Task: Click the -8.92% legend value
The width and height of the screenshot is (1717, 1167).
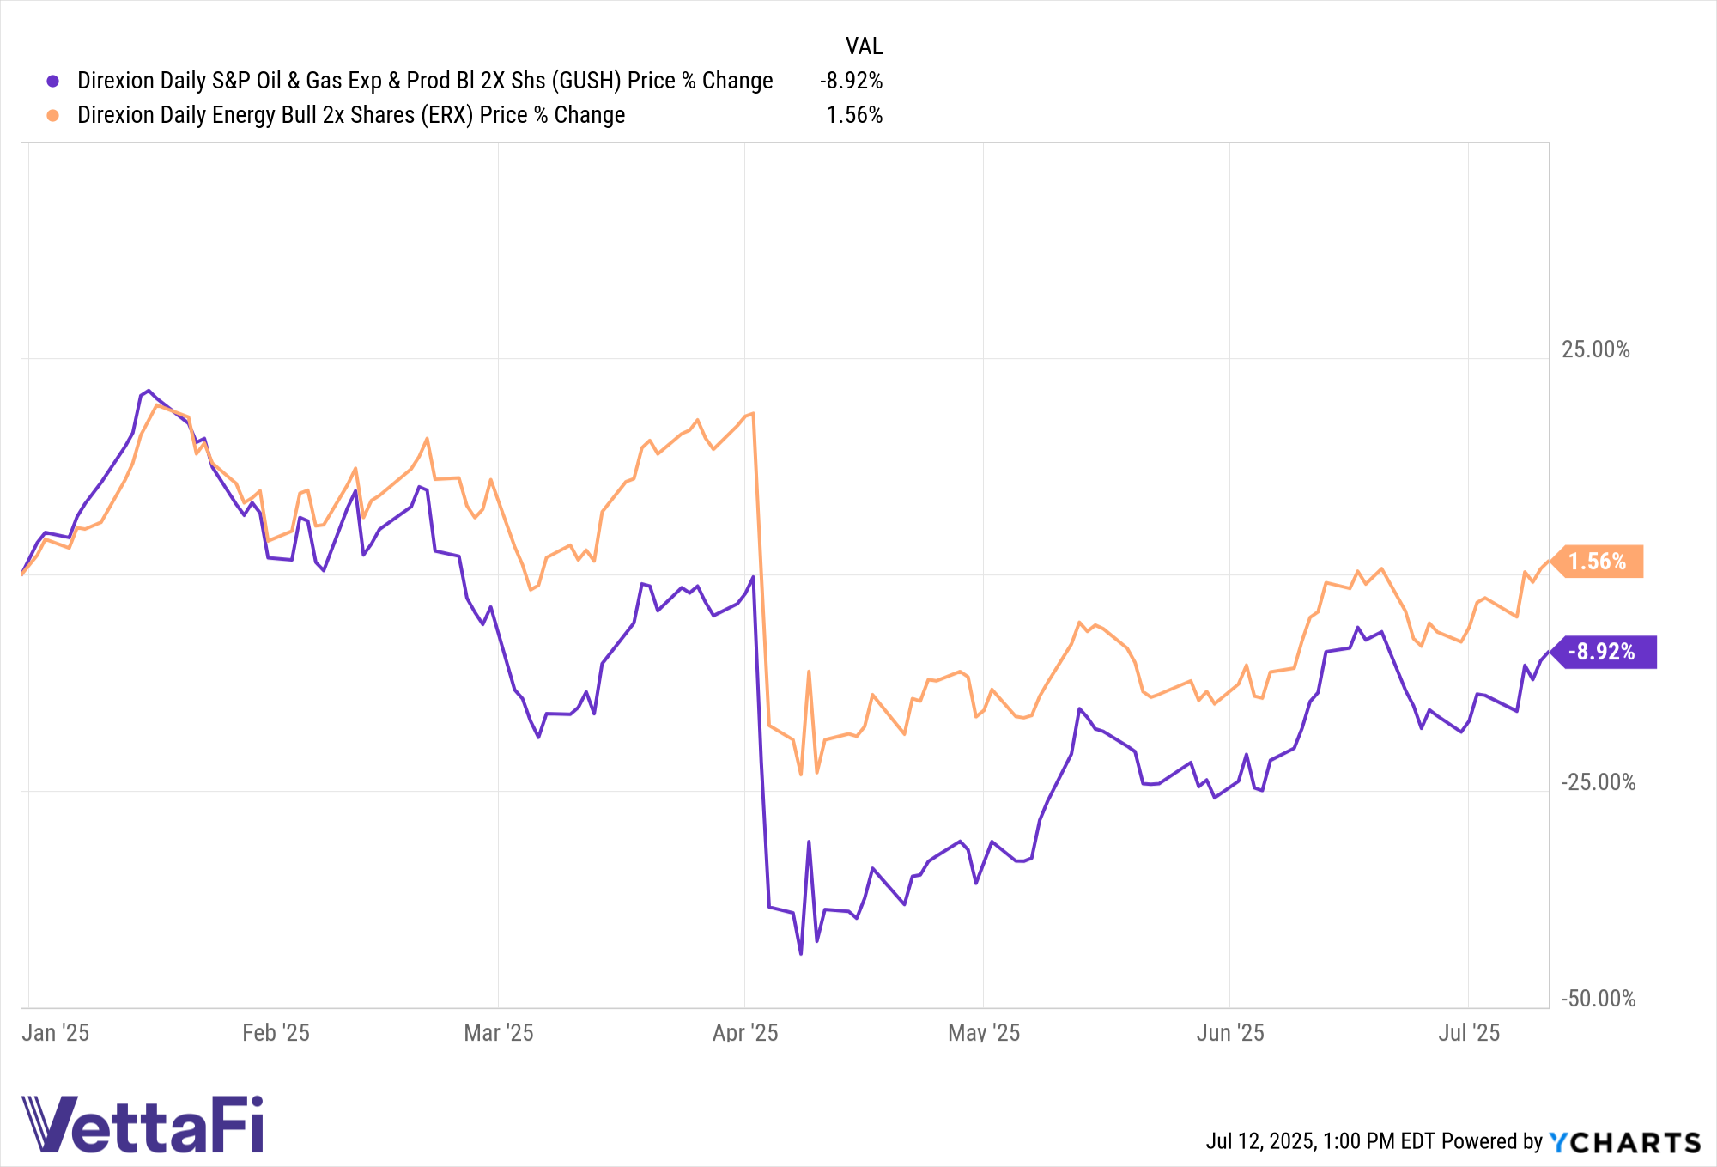Action: click(851, 81)
